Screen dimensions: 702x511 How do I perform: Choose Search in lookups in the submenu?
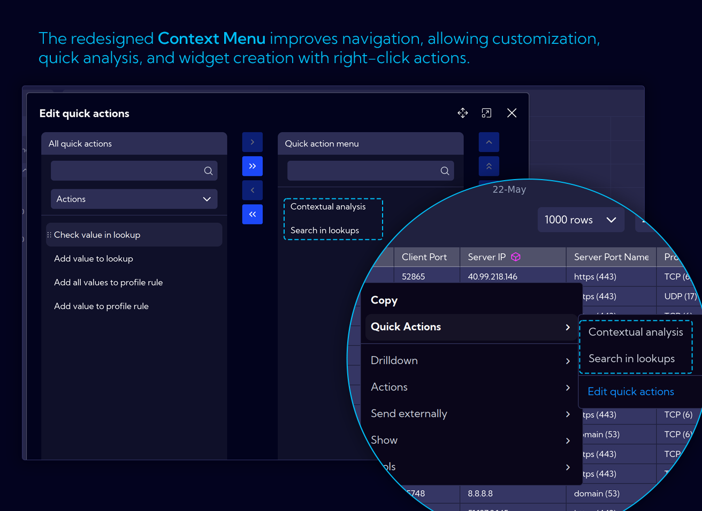coord(631,359)
